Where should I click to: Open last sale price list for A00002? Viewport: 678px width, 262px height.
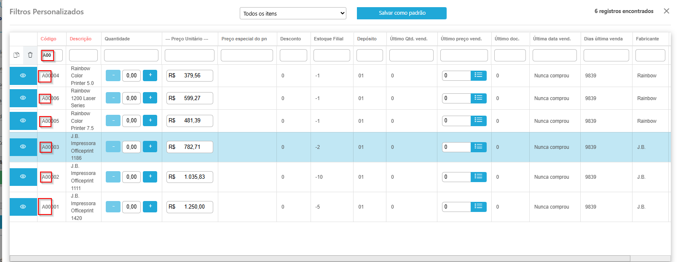click(478, 177)
